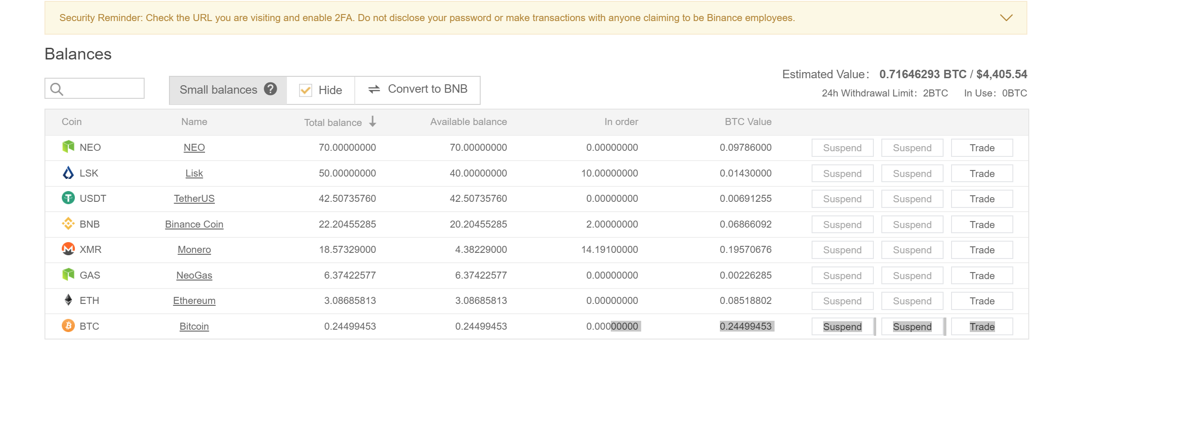The height and width of the screenshot is (421, 1179).
Task: Click the Available balance column header
Action: click(x=469, y=122)
